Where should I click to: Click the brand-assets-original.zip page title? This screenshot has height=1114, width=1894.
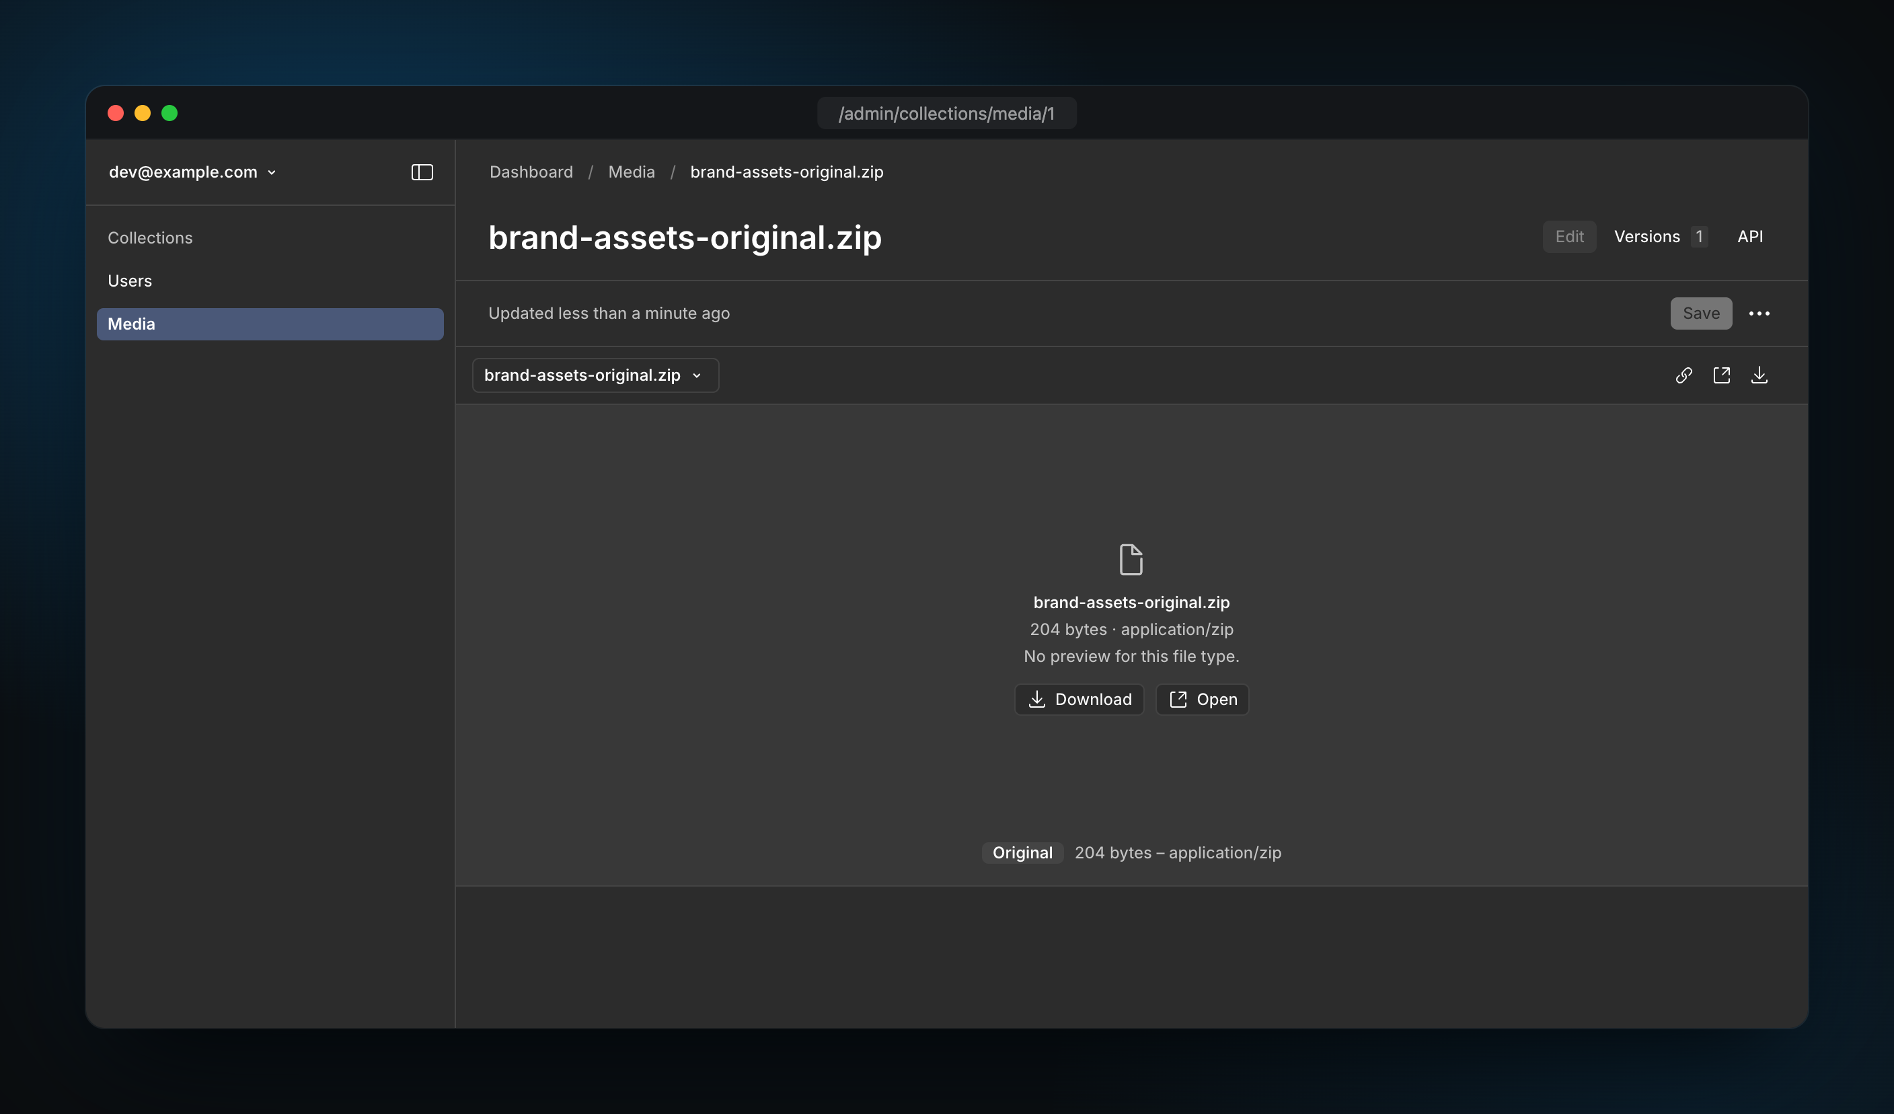[685, 237]
